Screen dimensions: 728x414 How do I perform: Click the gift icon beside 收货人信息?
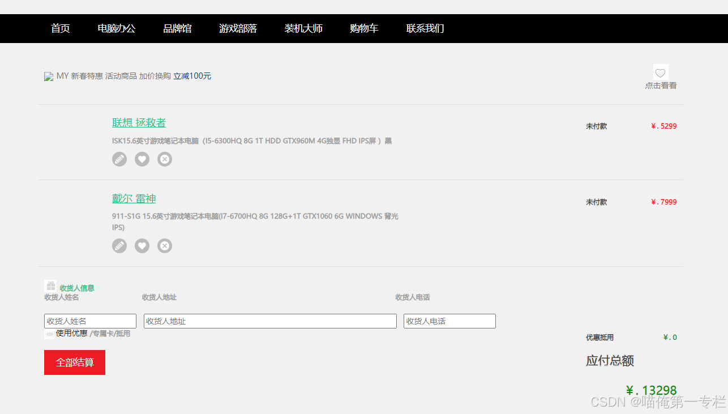51,286
